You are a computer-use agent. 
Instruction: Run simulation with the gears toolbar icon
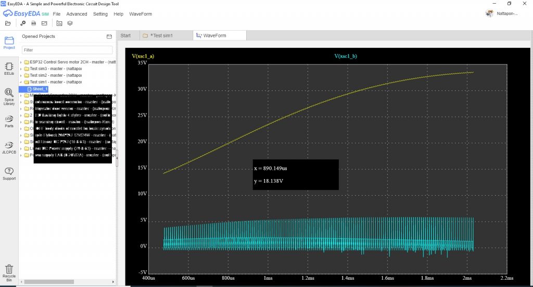pos(23,23)
